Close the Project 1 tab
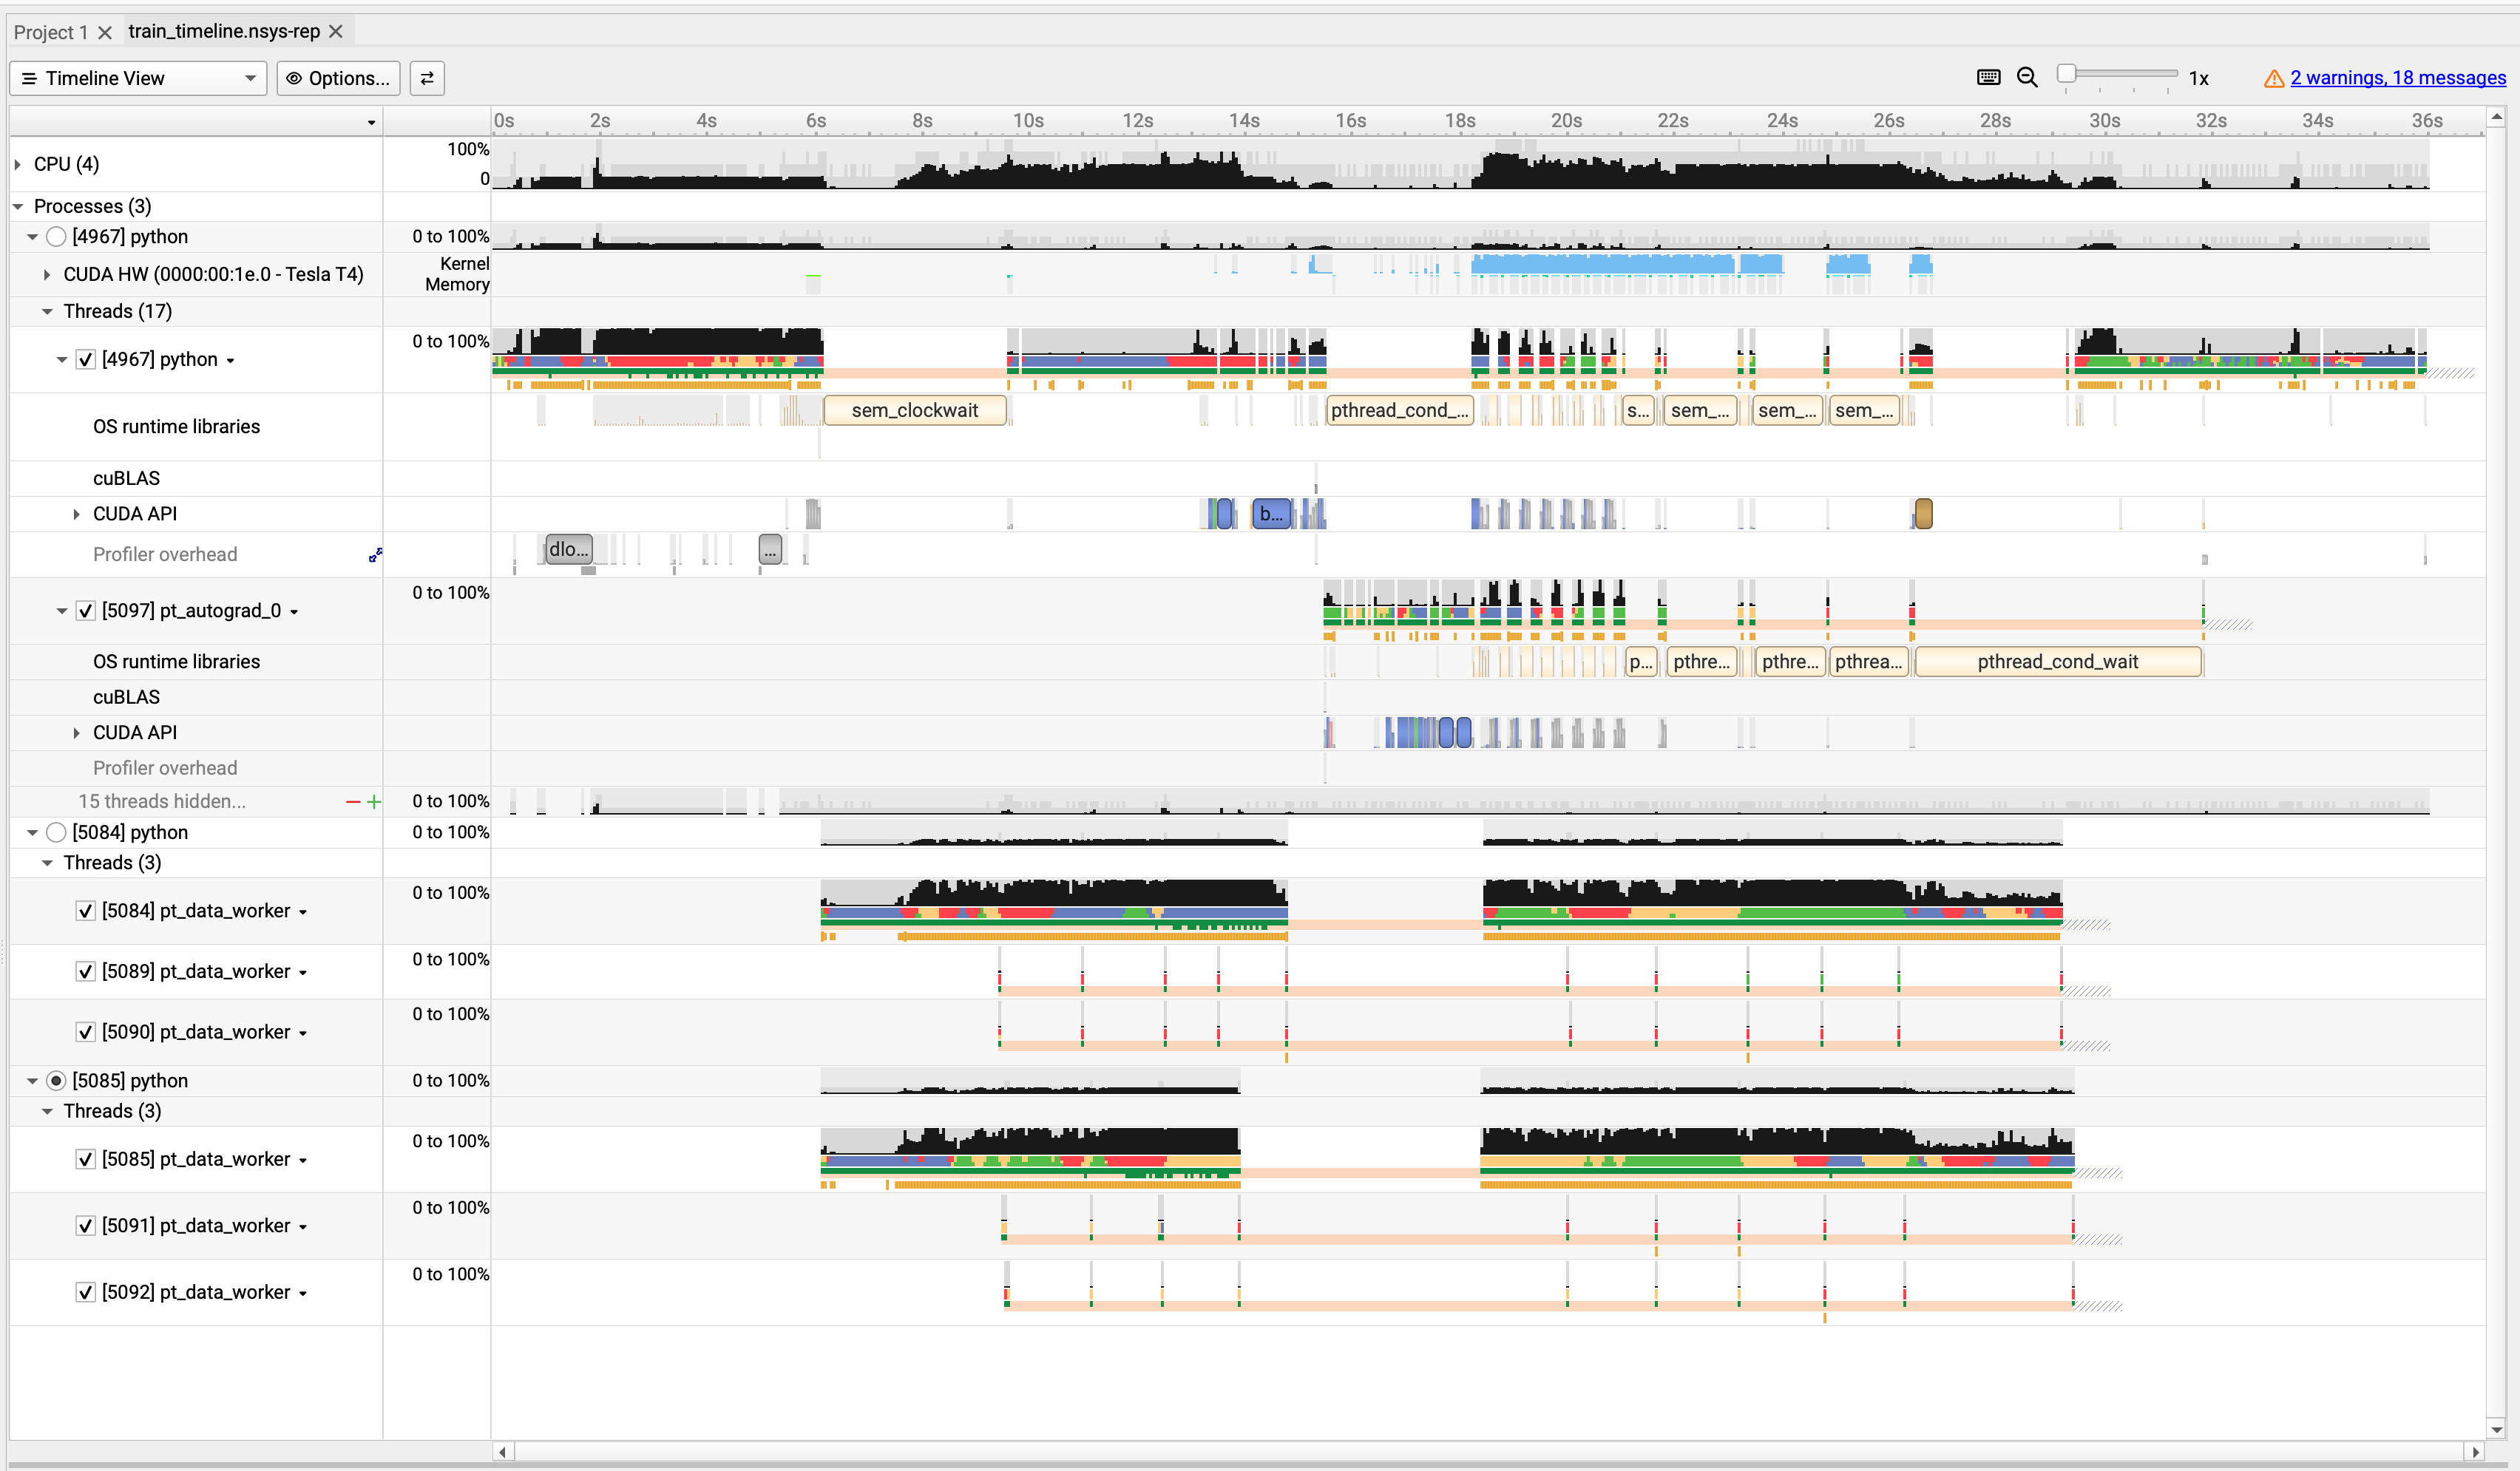 tap(105, 32)
